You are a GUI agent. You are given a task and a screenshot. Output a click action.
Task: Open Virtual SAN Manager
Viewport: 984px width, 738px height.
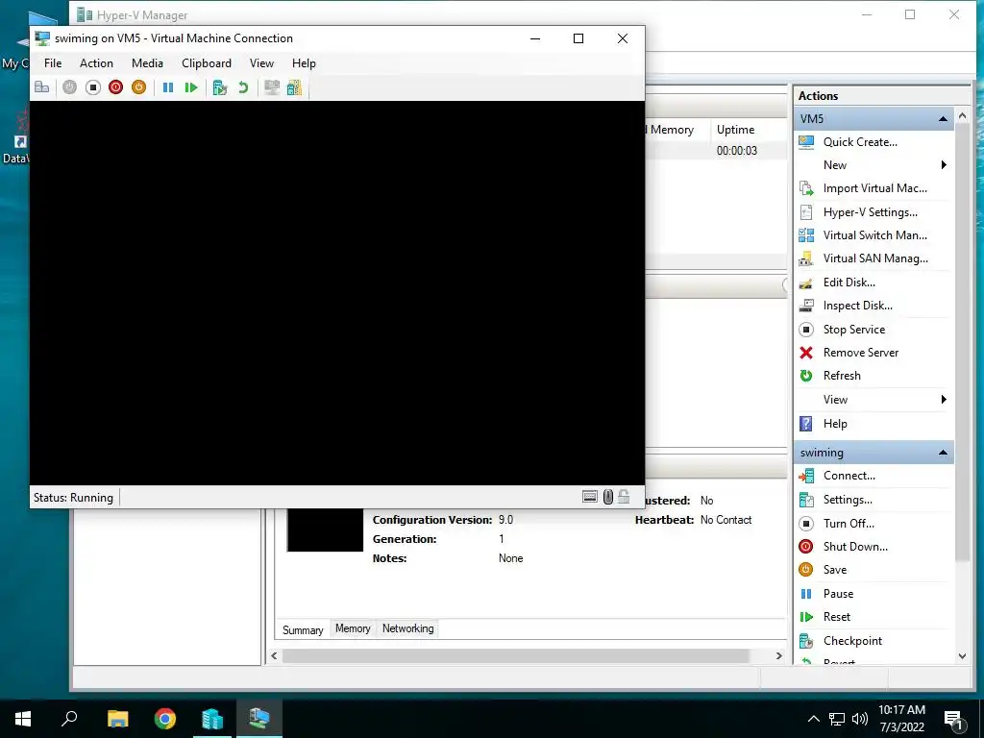point(874,258)
